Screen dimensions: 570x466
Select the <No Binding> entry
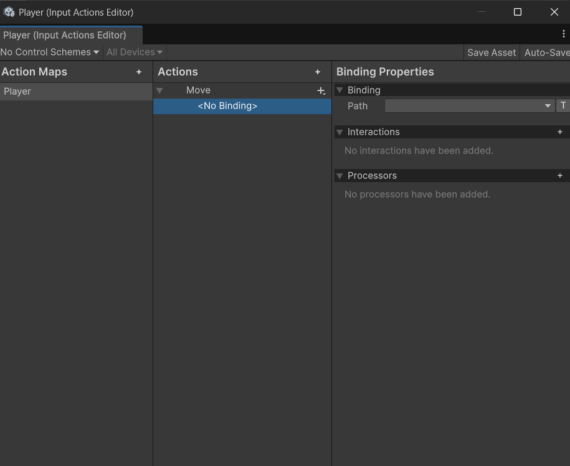coord(242,106)
